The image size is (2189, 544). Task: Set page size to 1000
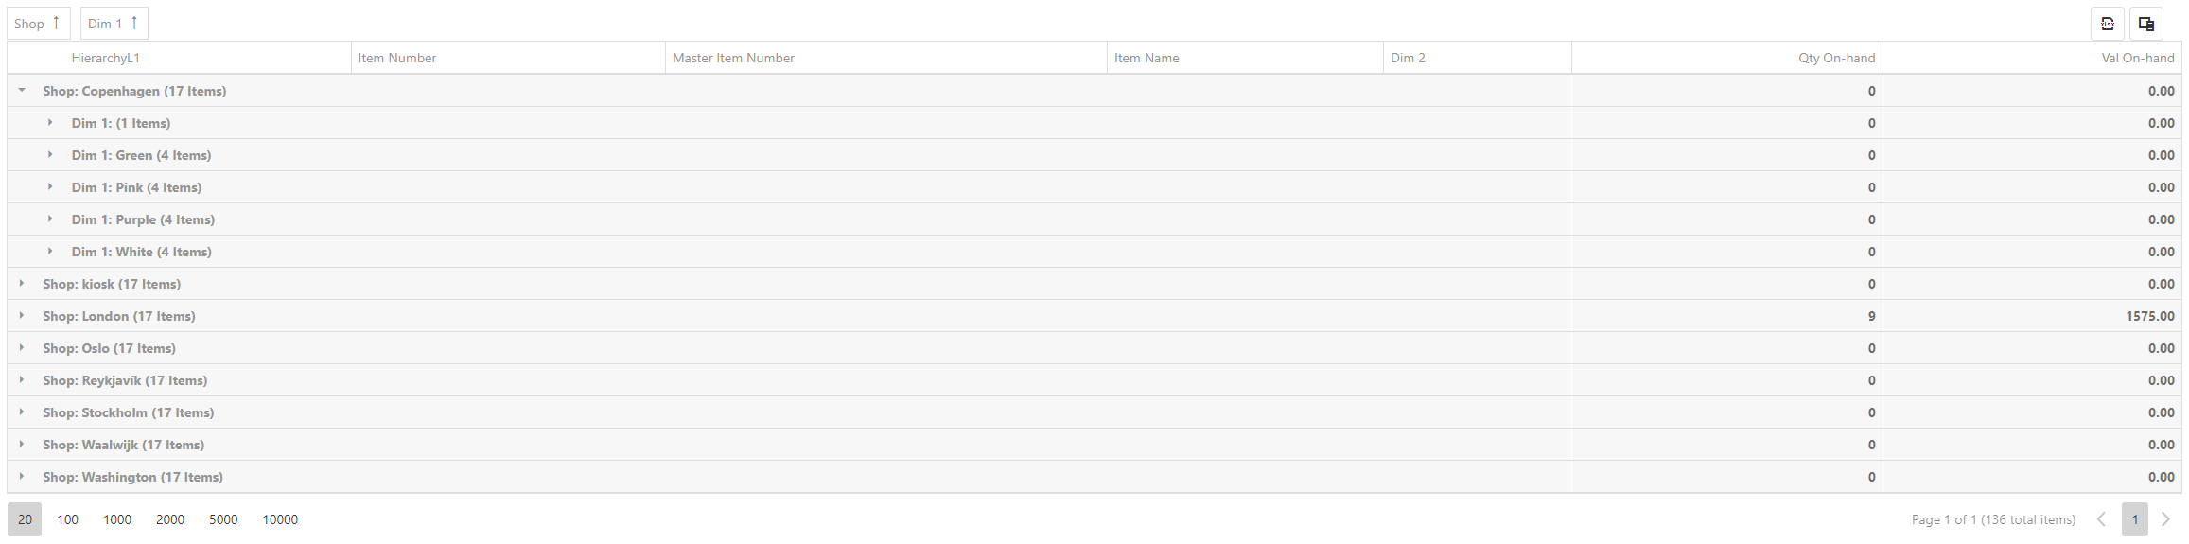coord(117,519)
